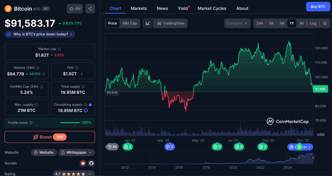Open the Reddit social icon
Image resolution: width=332 pixels, height=176 pixels.
click(x=83, y=163)
